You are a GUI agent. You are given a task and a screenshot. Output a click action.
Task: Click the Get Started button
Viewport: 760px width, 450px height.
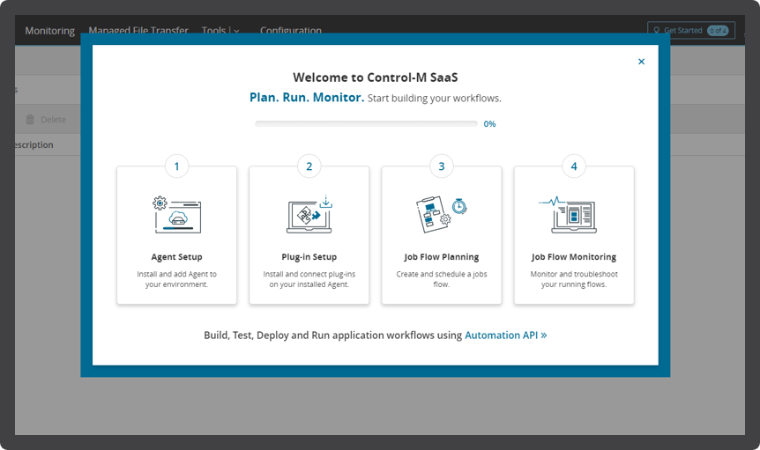click(691, 30)
